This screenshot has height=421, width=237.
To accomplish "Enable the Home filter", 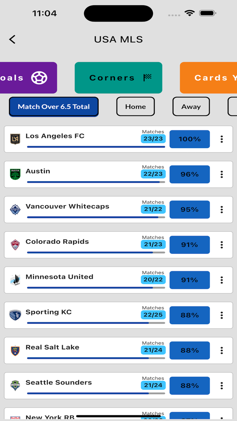I will pyautogui.click(x=135, y=106).
